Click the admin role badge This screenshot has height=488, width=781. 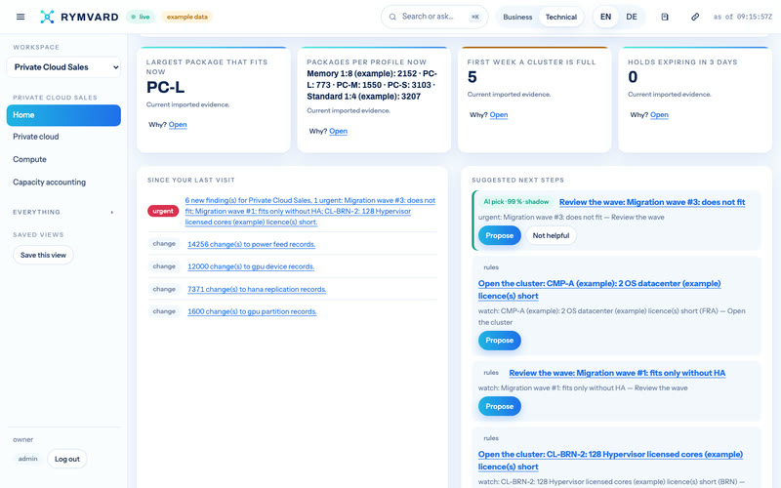[28, 459]
